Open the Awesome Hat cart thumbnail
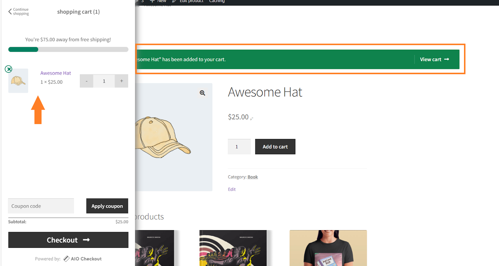This screenshot has width=499, height=266. 18,81
